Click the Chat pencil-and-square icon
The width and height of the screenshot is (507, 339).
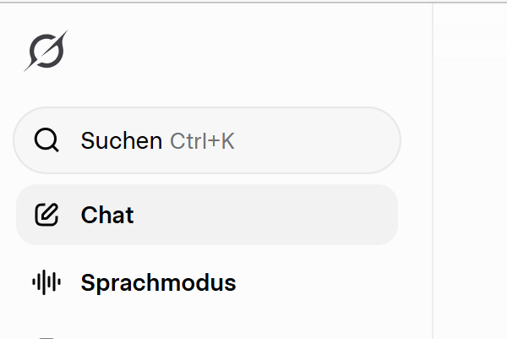click(47, 215)
